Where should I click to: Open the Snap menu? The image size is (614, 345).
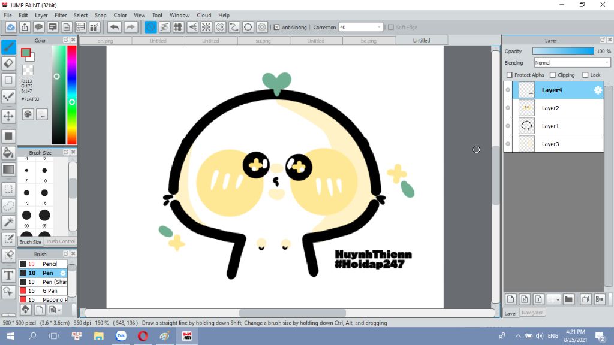100,15
